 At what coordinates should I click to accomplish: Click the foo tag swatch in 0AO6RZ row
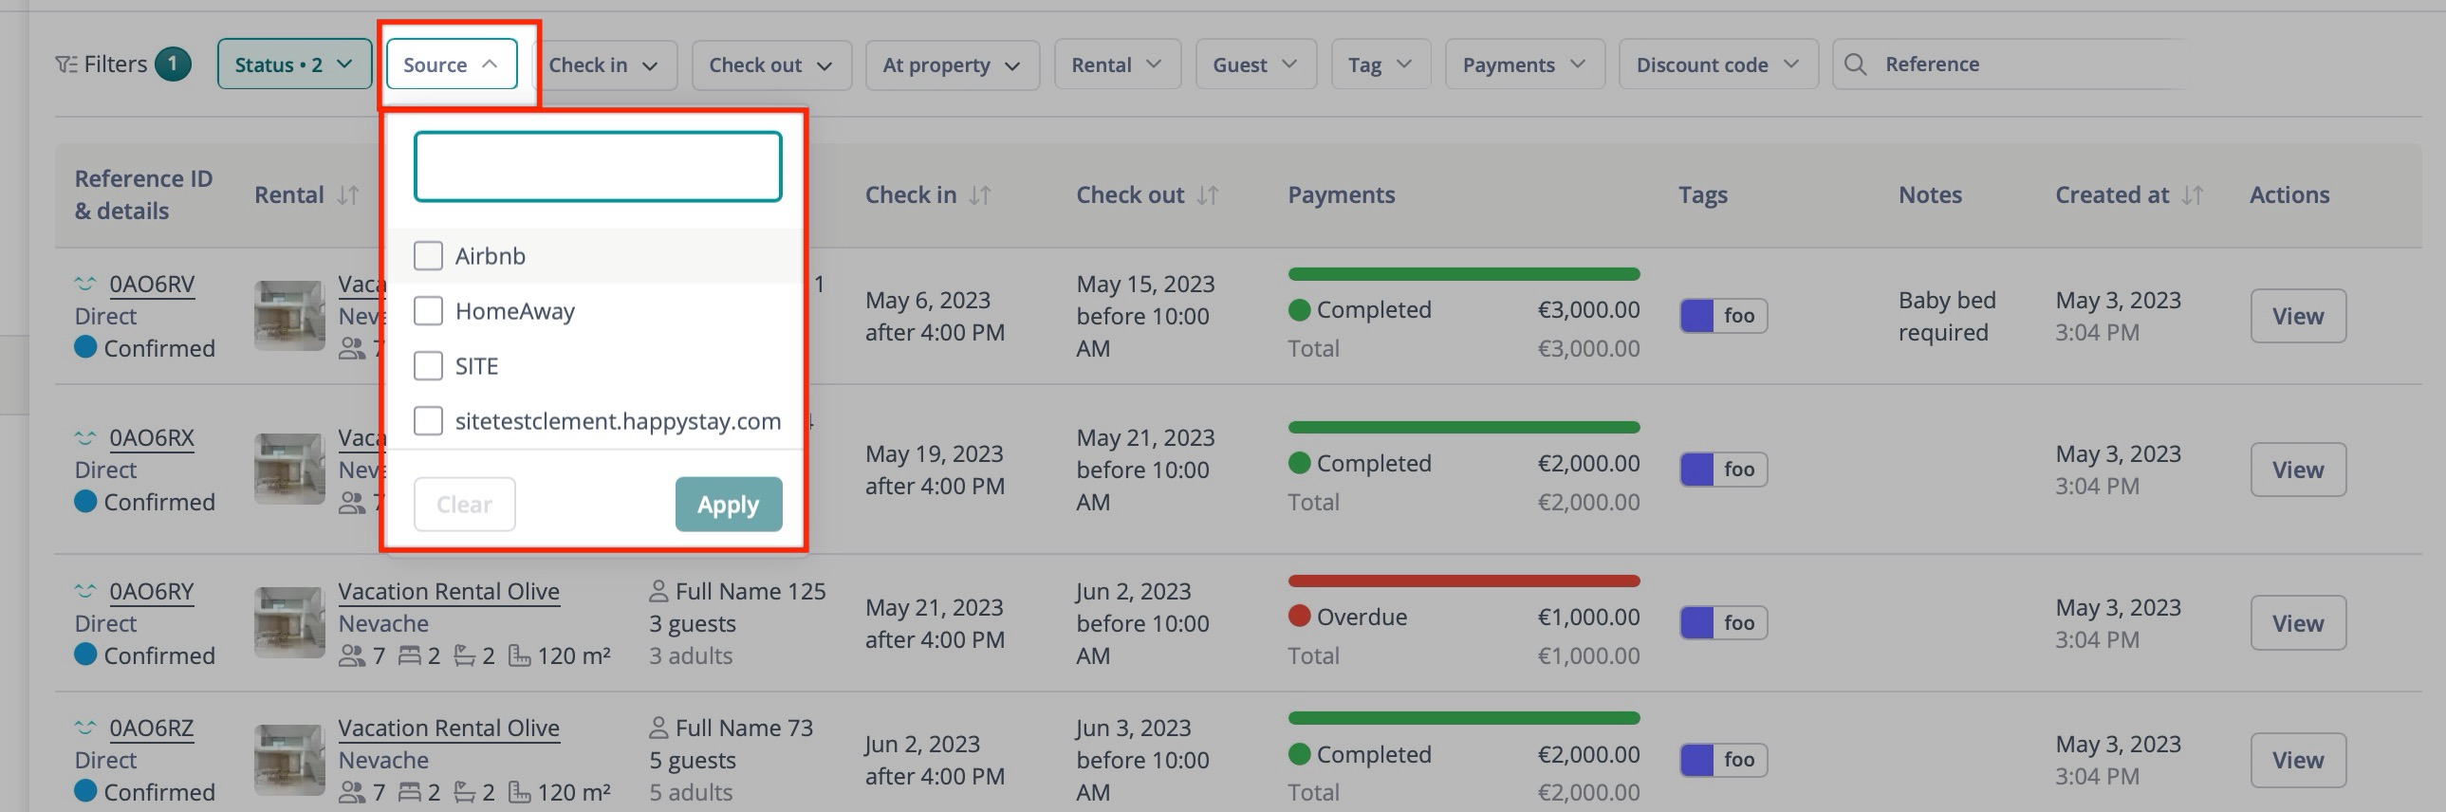point(1696,760)
